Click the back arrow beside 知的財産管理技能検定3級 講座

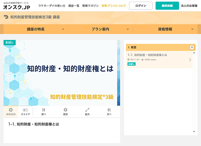[6, 17]
